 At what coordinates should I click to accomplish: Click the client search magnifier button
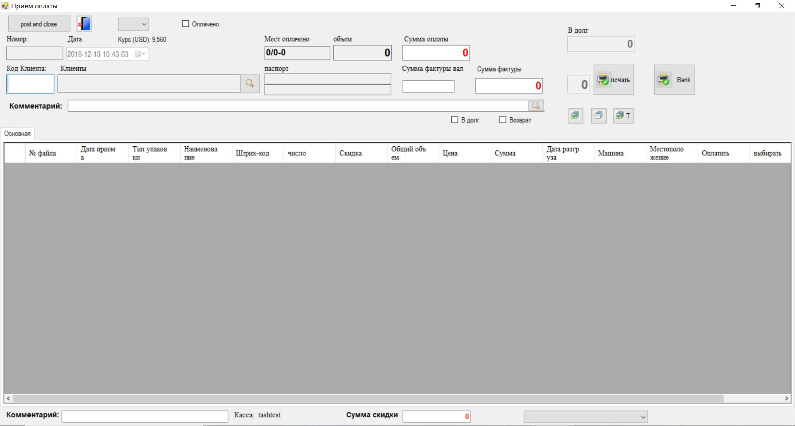(250, 83)
